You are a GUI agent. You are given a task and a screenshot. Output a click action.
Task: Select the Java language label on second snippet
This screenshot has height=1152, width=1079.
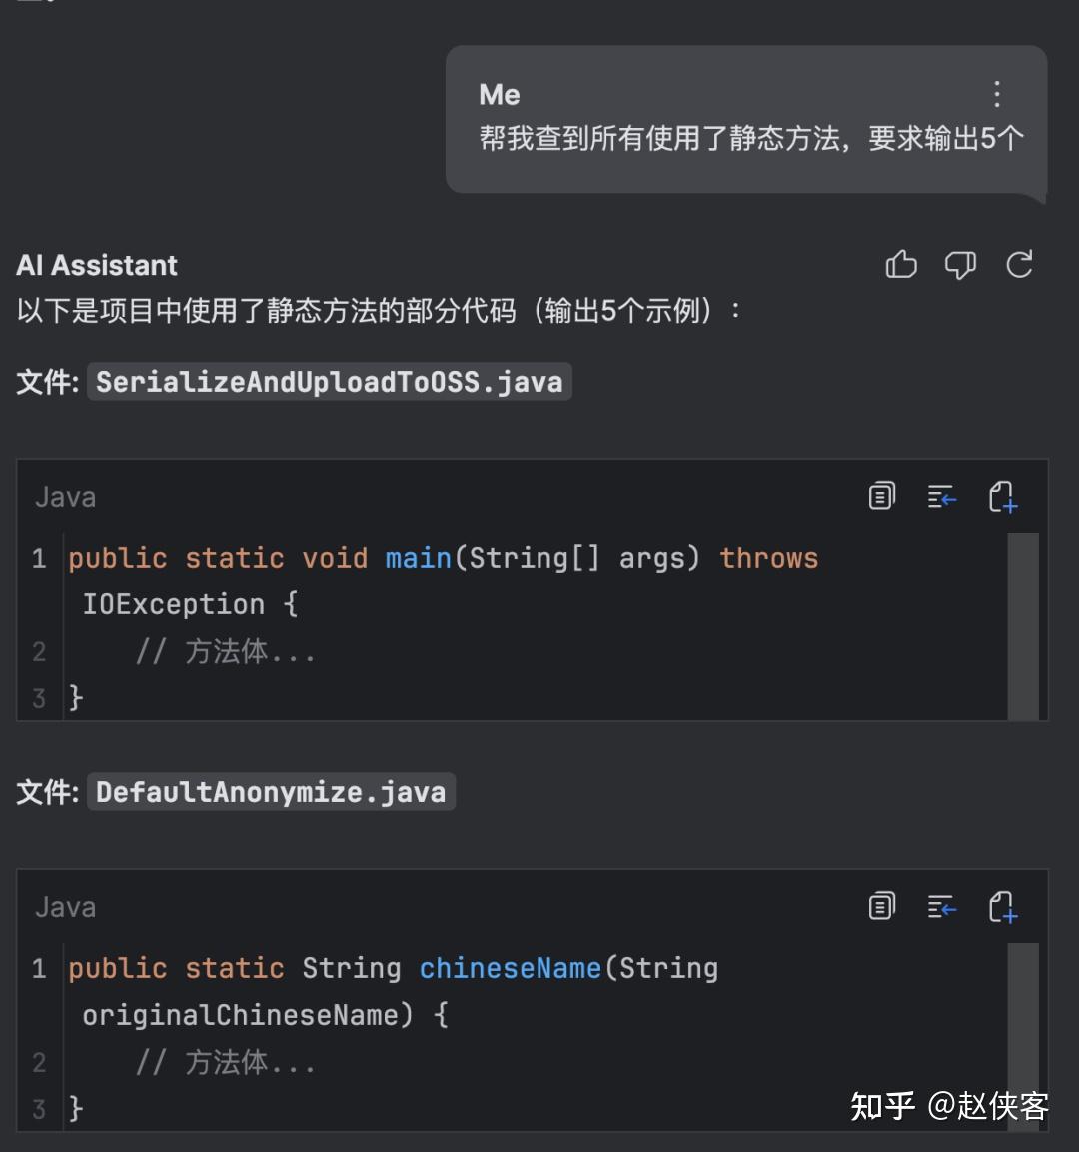coord(65,907)
